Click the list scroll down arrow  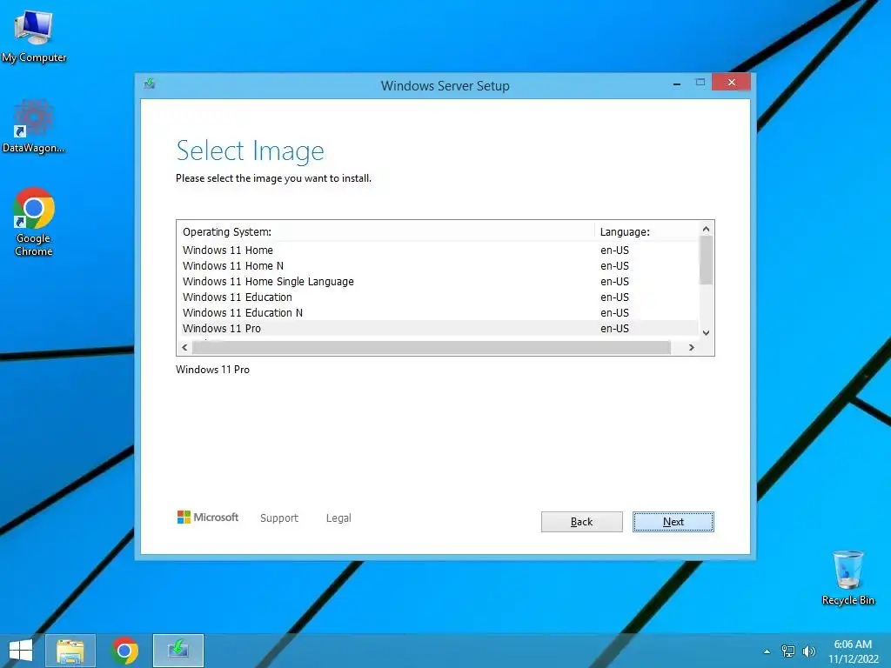coord(706,333)
